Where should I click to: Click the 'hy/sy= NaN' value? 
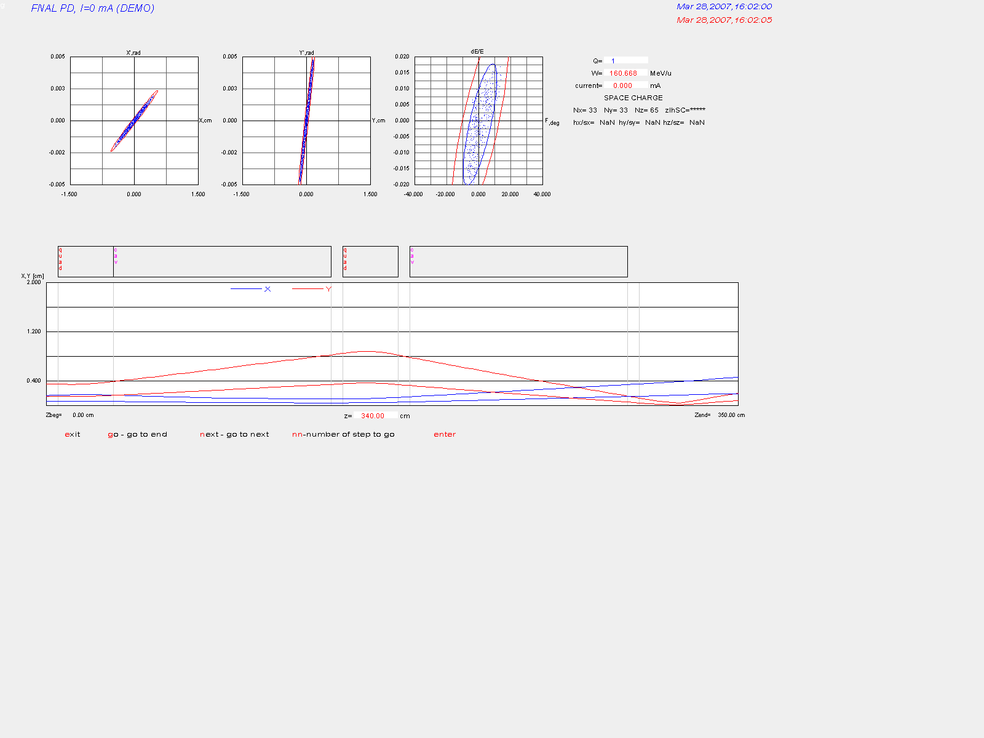coord(639,122)
